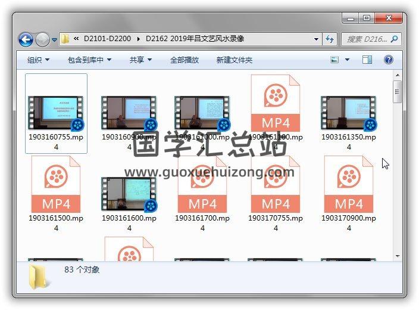
Task: Select MP4 file icon 1903161700.mp4
Action: [202, 184]
